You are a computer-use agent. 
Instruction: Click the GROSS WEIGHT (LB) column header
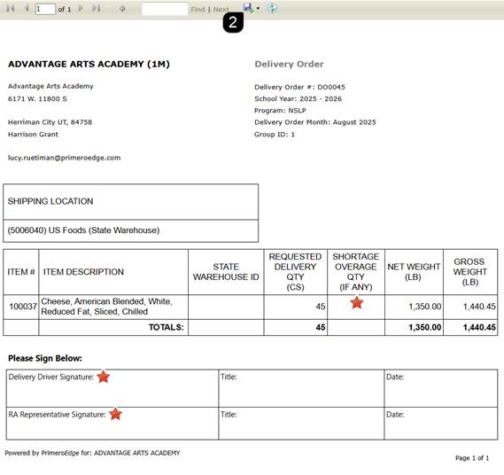(x=470, y=272)
